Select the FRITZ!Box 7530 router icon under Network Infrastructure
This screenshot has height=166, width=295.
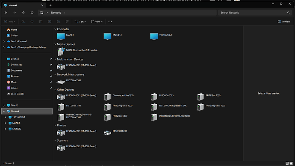tap(61, 82)
